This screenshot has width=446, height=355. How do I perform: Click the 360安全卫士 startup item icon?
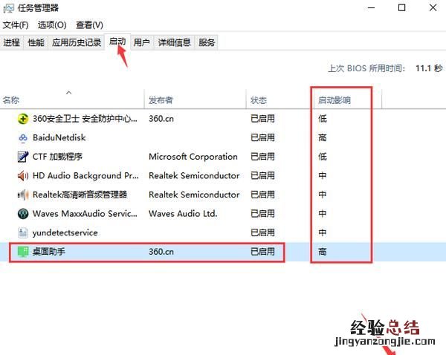tap(22, 119)
